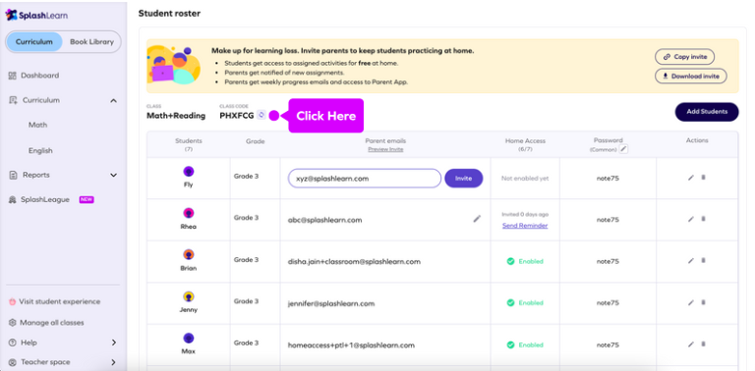Screen dimensions: 755x371
Task: Edit student Brian with pencil icon
Action: (x=691, y=260)
